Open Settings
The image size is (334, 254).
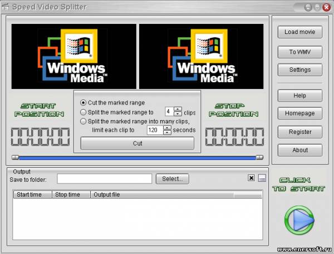300,70
